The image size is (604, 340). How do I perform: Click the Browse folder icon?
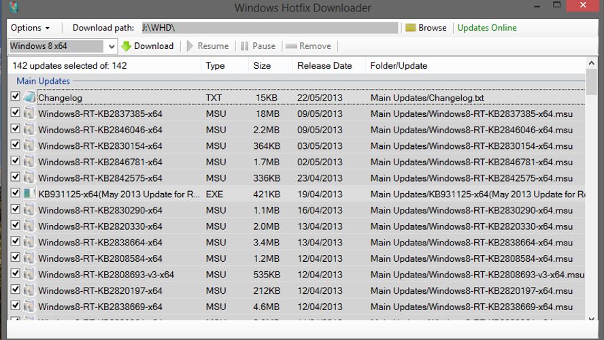tap(411, 28)
